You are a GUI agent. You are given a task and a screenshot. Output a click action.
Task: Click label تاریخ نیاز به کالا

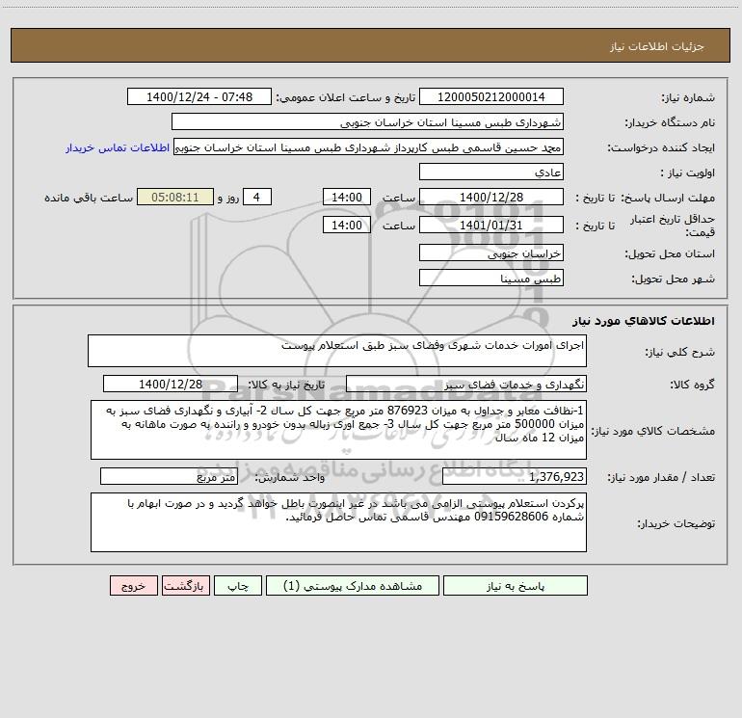click(x=286, y=385)
